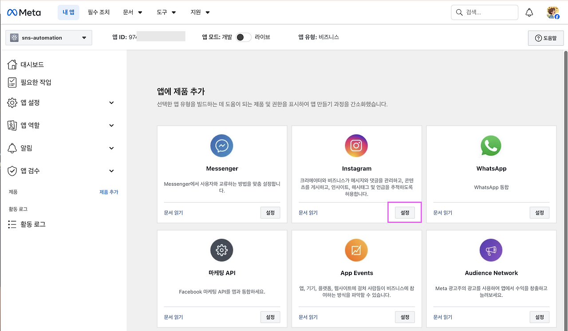Screen dimensions: 568x331
Task: Click 설정 button for Instagram
Action: point(405,213)
